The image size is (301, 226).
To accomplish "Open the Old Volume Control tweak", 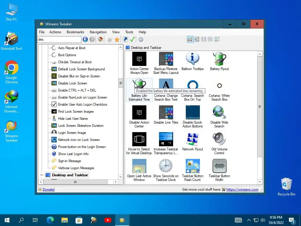I will (219, 143).
